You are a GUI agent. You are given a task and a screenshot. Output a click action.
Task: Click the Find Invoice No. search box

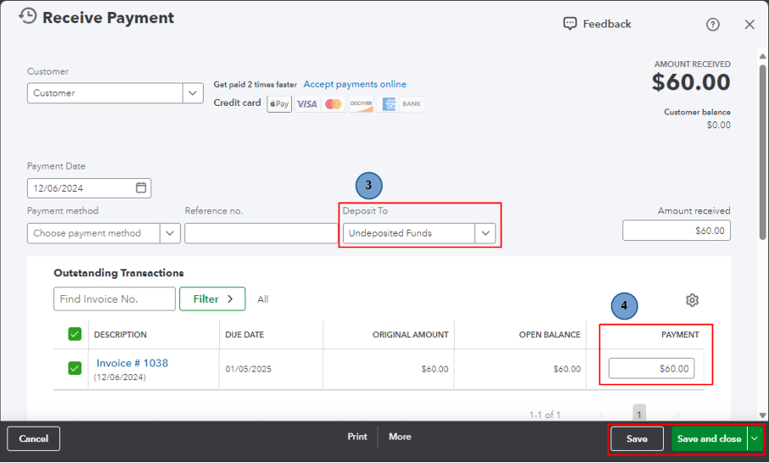pyautogui.click(x=115, y=298)
